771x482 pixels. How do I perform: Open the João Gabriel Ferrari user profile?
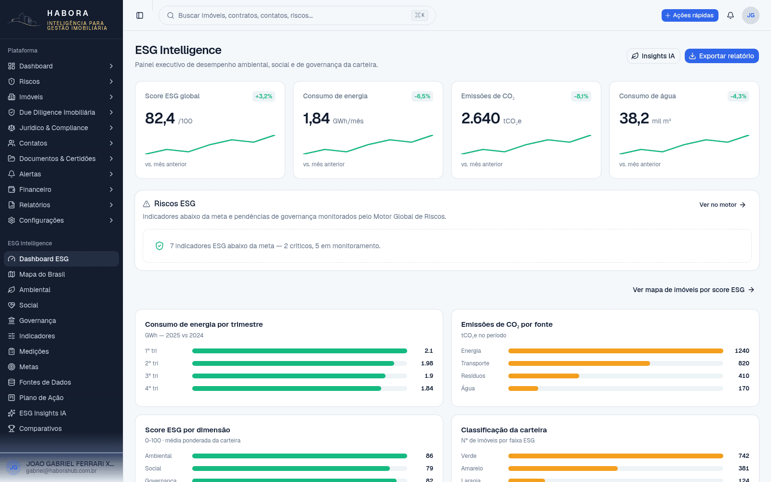[x=61, y=467]
